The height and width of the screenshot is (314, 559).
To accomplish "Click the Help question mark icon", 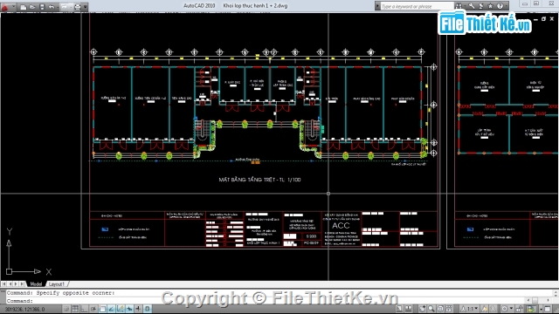I will point(500,6).
